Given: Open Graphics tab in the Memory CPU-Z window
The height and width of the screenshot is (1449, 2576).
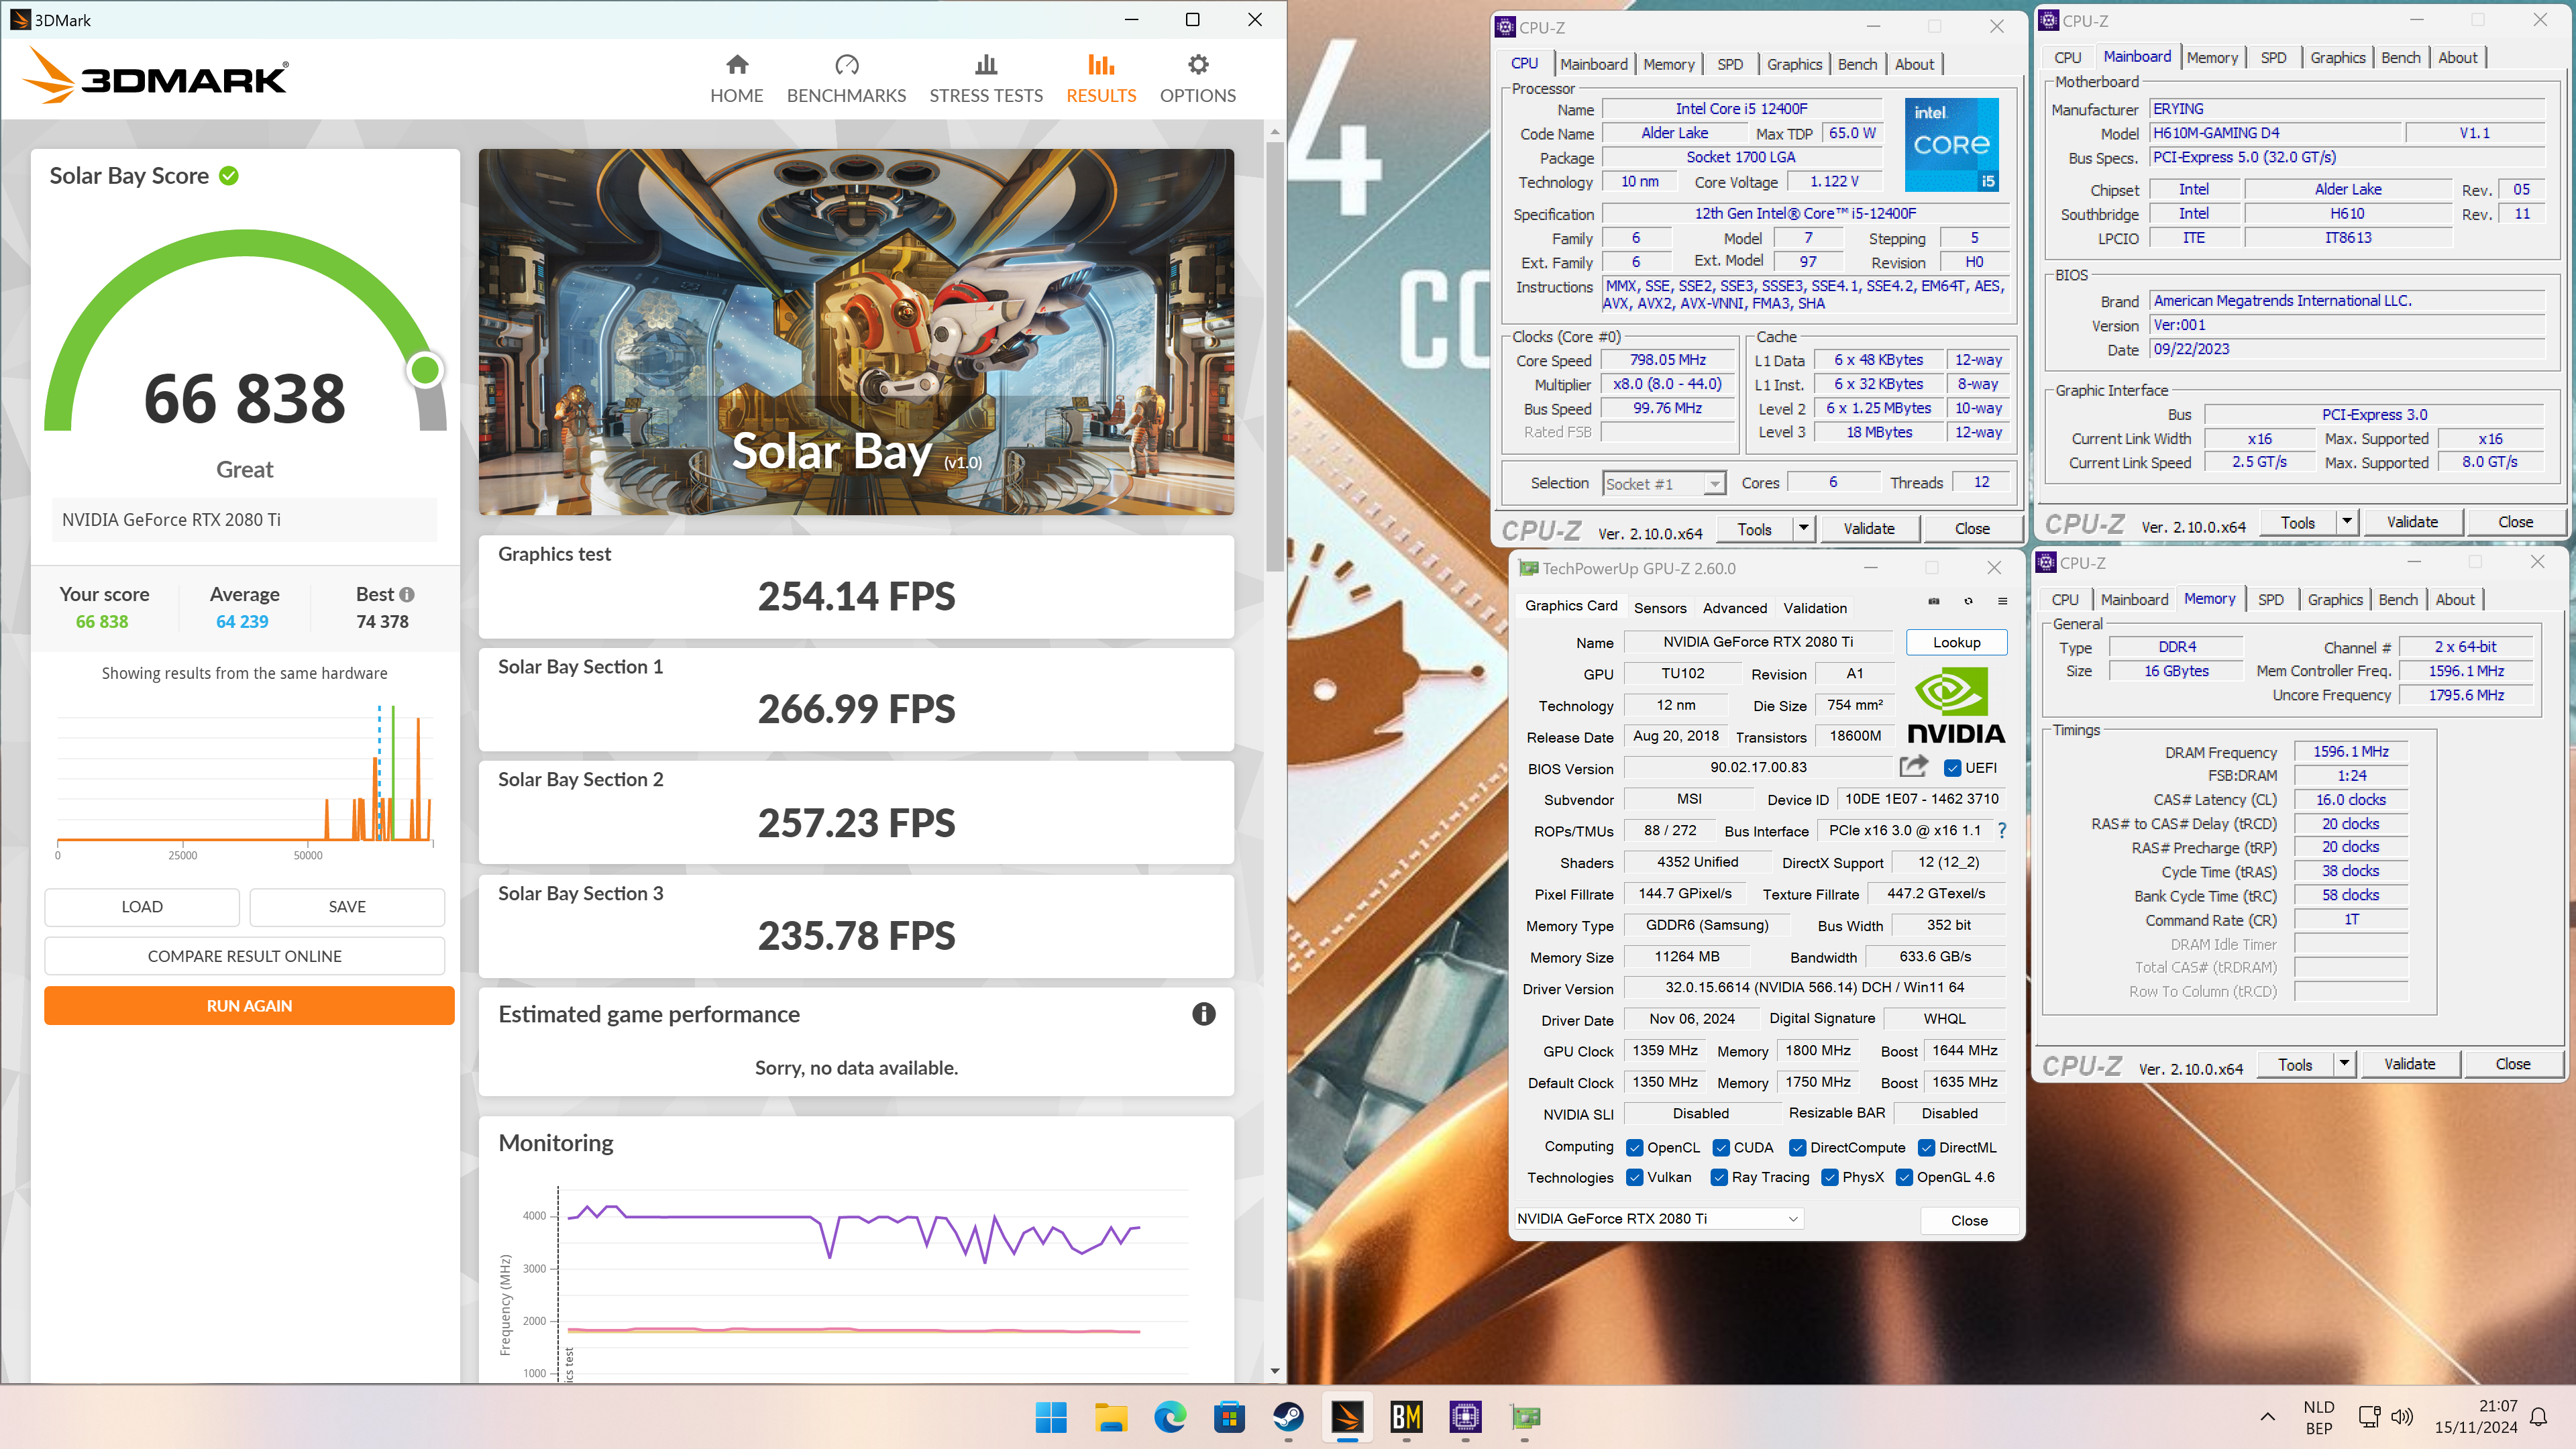Looking at the screenshot, I should point(2335,600).
